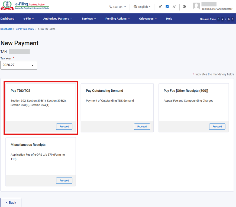Click the user profile avatar

(x=196, y=6)
